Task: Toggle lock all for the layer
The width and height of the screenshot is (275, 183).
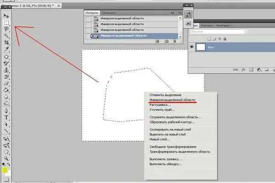Action: [225, 39]
